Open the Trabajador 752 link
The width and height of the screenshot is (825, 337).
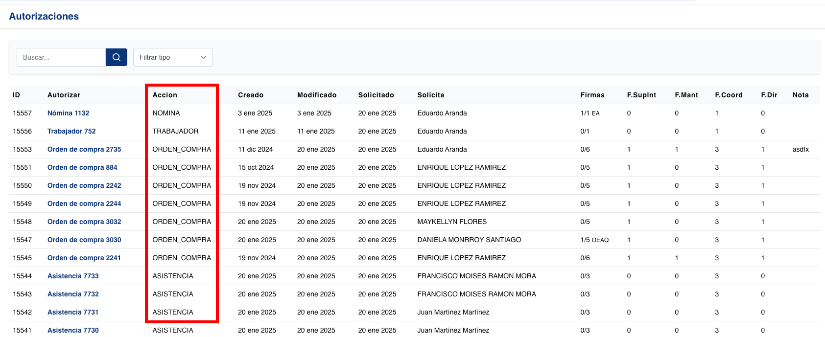[x=71, y=131]
